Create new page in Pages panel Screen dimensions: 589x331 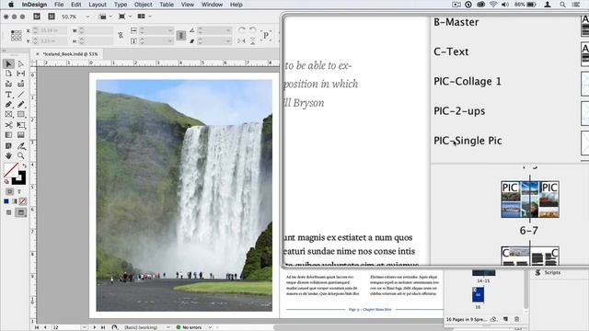[505, 319]
